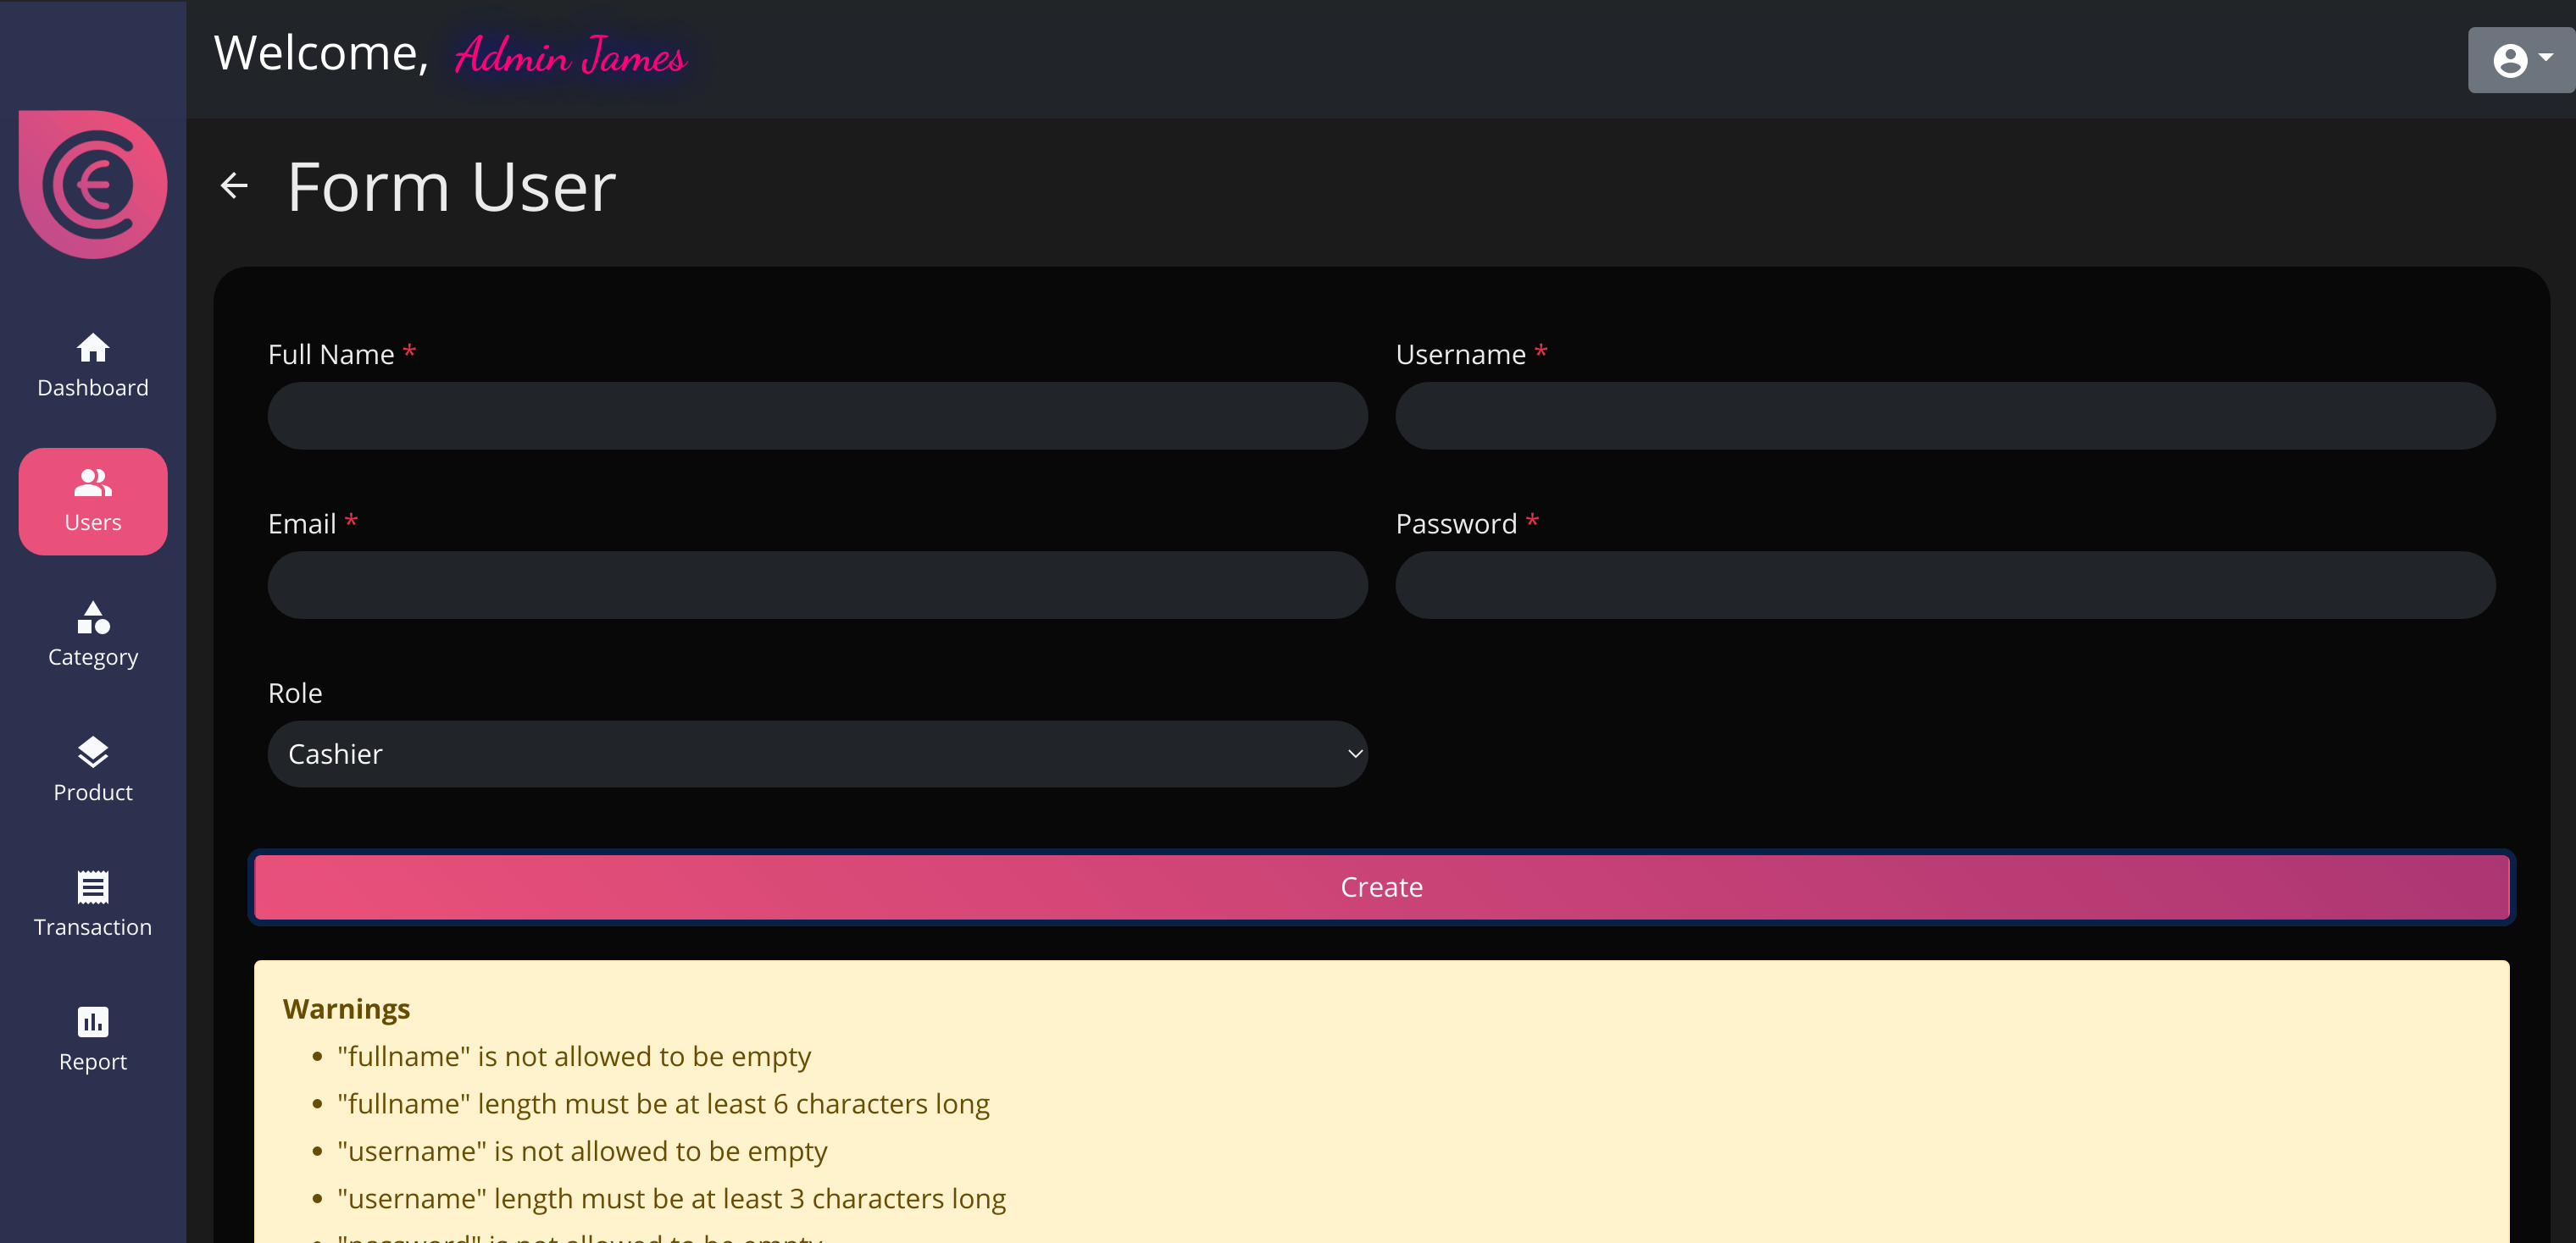Focus the Username text field

(x=1945, y=416)
